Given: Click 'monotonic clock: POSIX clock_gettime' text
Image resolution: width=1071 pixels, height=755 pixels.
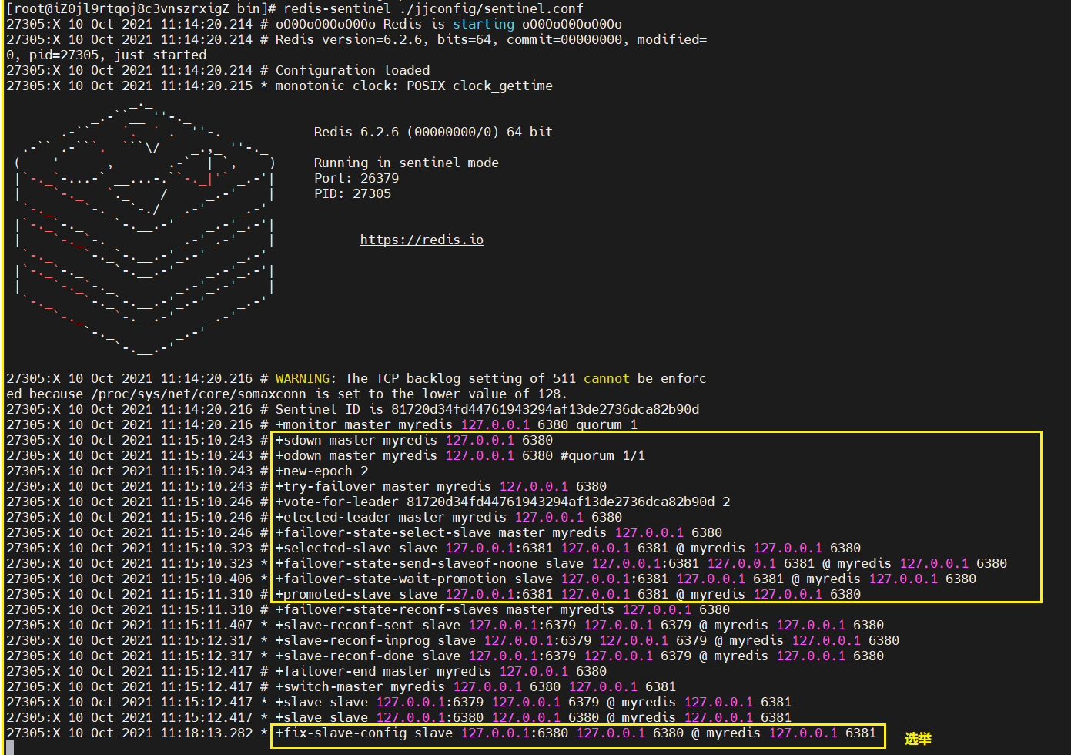Looking at the screenshot, I should pos(414,86).
